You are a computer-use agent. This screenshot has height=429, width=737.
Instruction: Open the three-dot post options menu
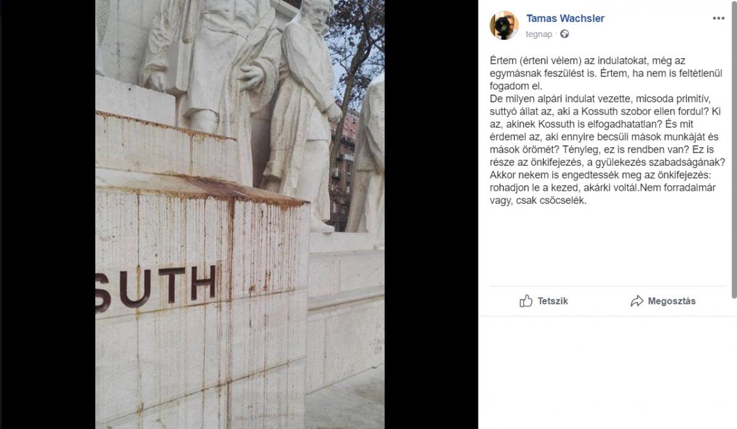click(718, 18)
